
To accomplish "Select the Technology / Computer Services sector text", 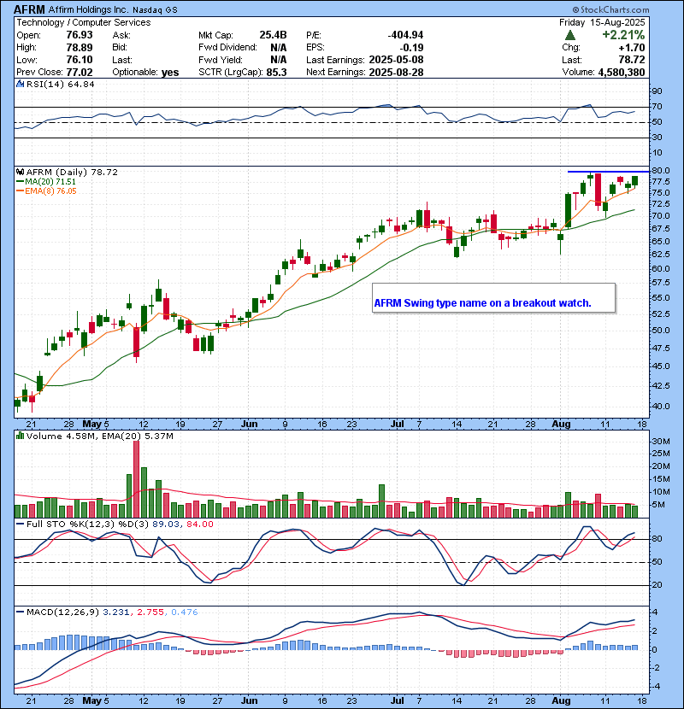I will [x=84, y=22].
